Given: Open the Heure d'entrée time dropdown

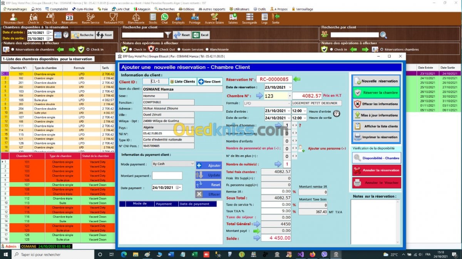Looking at the screenshot, I should point(305,111).
